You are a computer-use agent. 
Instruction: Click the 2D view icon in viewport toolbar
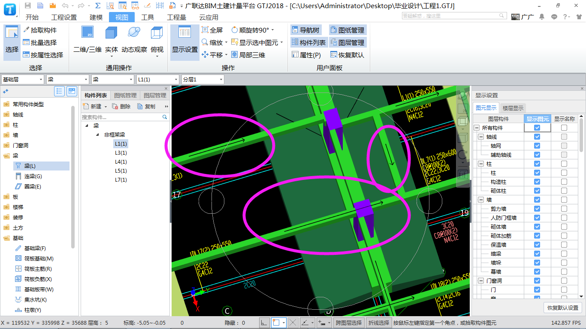coord(463,109)
